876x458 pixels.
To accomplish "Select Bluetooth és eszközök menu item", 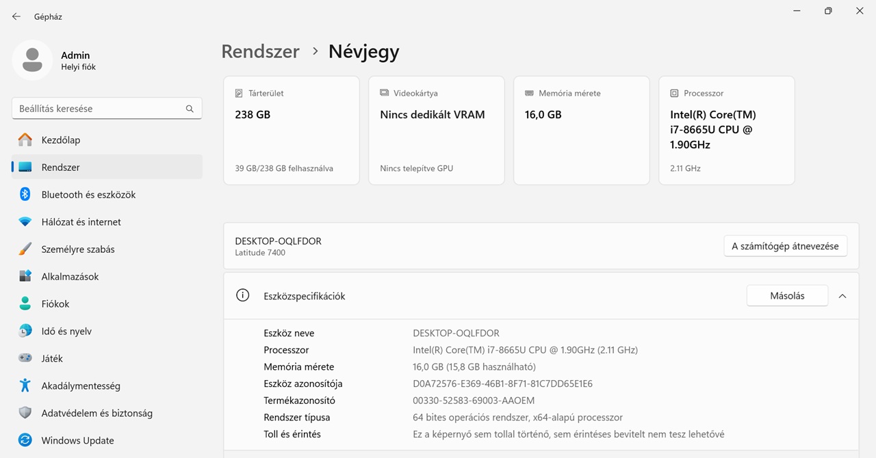I will 107,194.
